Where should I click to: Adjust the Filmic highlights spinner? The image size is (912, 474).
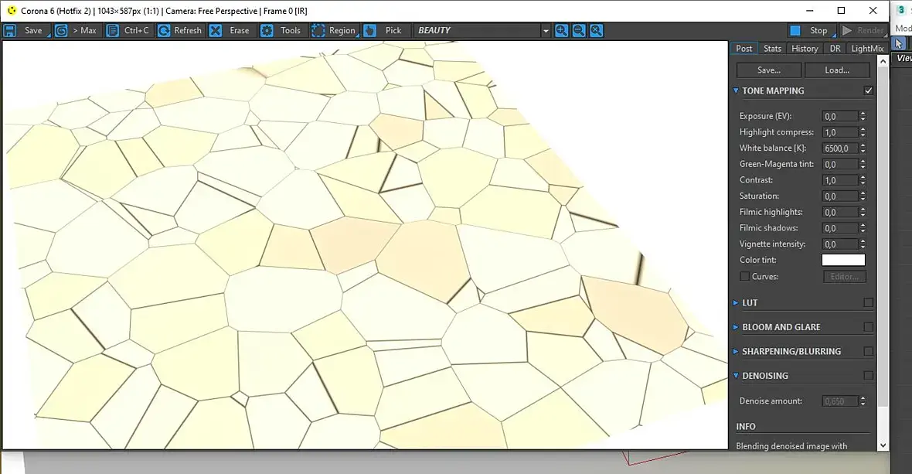tap(863, 213)
